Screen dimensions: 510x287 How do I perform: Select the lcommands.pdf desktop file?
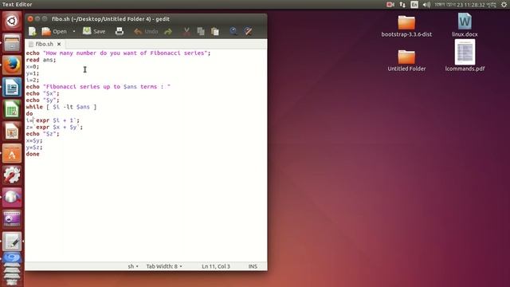pos(465,56)
